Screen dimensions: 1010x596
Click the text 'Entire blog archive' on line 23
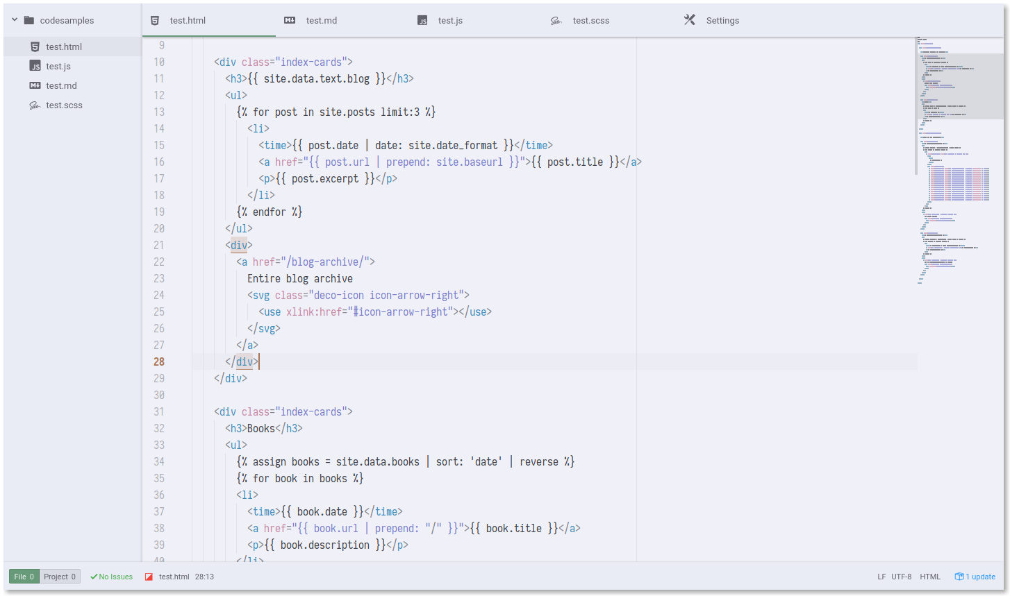[x=300, y=278]
